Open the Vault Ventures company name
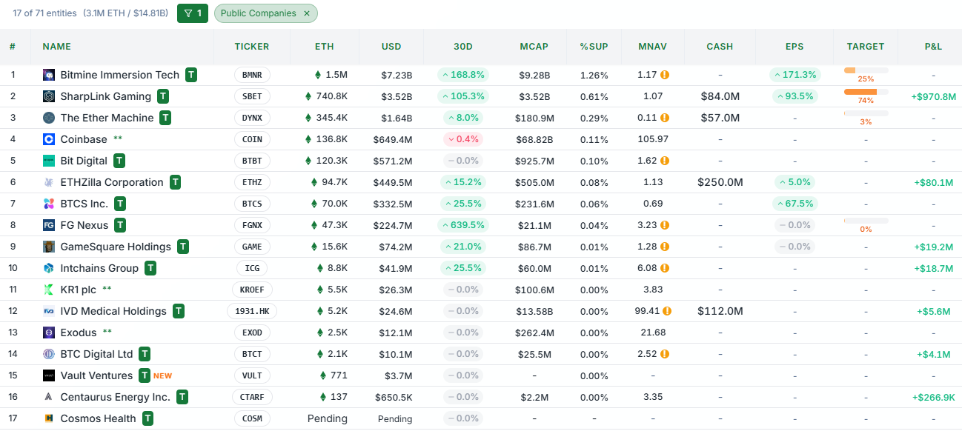Viewport: 962px width, 431px height. coord(96,375)
